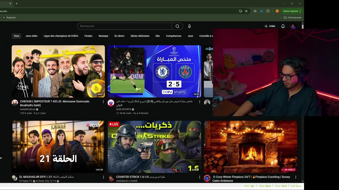Click the Créer plus button

pyautogui.click(x=270, y=26)
